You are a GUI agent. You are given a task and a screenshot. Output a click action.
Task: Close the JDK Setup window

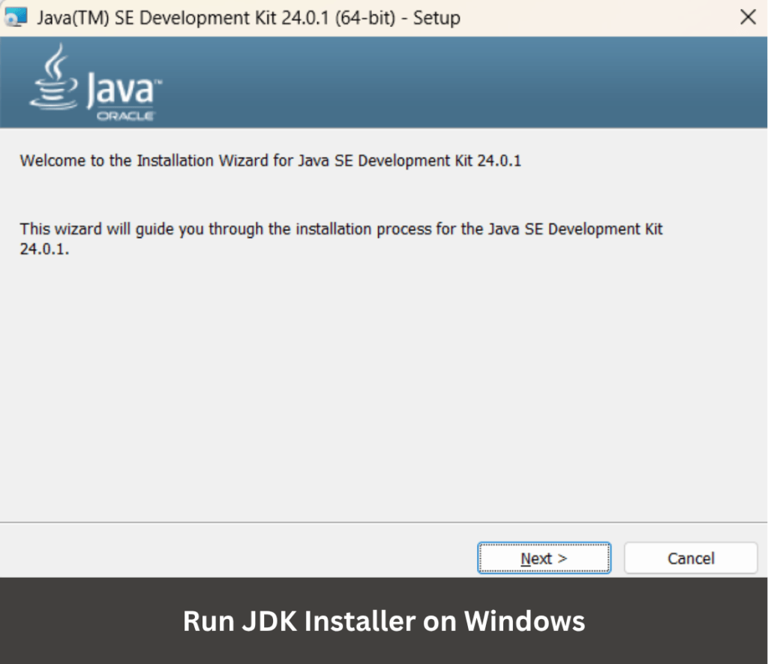pyautogui.click(x=748, y=17)
